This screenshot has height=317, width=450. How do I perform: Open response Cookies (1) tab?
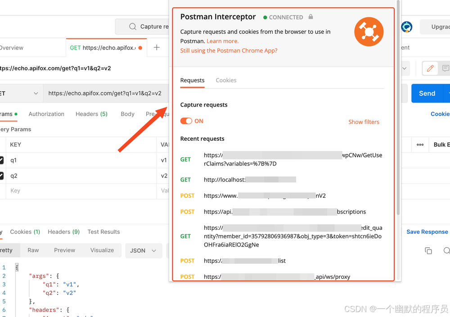click(x=25, y=232)
